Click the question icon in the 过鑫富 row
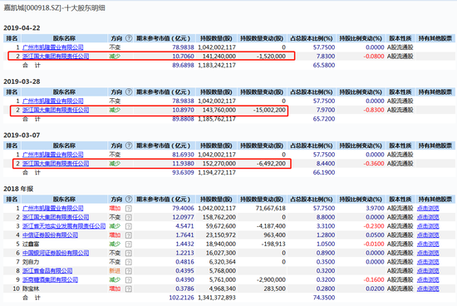 129,244
